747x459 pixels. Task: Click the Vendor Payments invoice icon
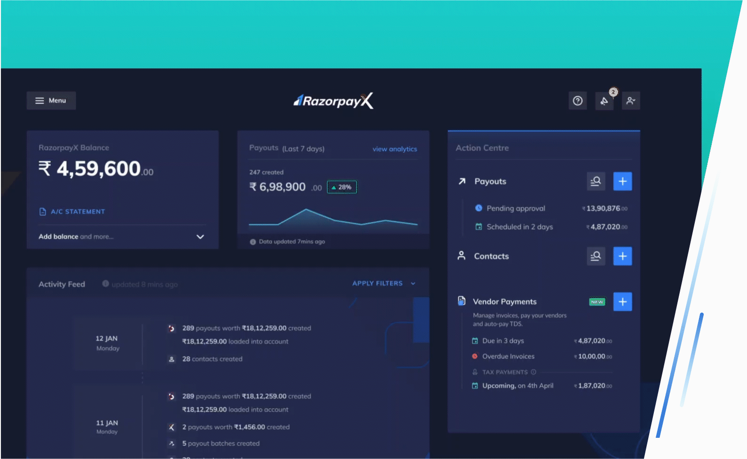(x=462, y=301)
